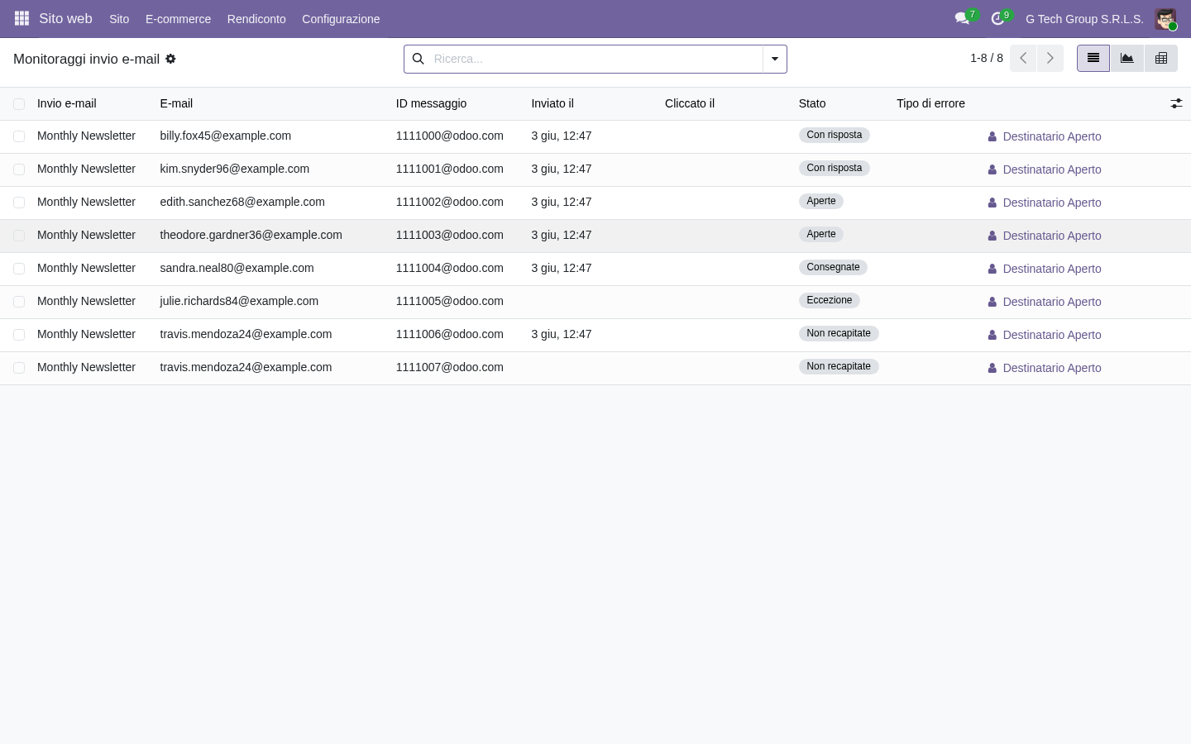Go to previous page of records
The width and height of the screenshot is (1191, 744).
(x=1023, y=59)
